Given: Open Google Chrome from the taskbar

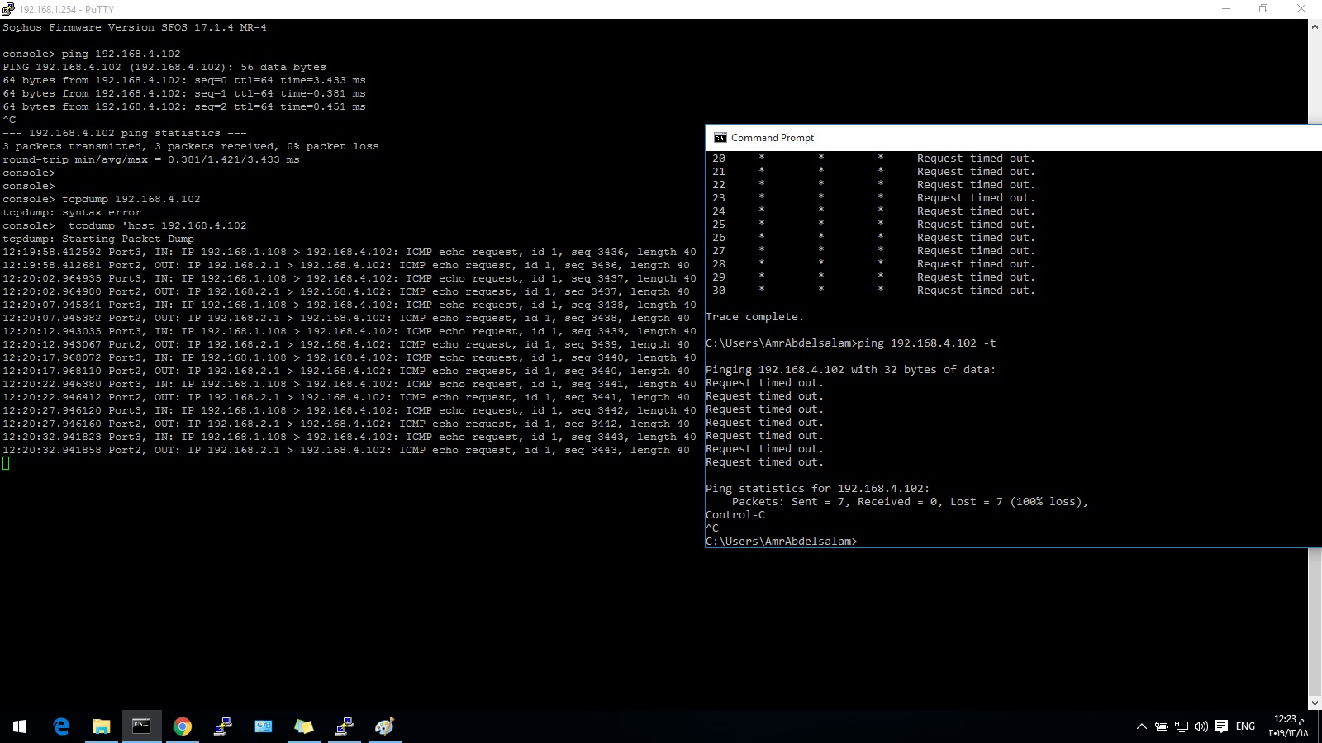Looking at the screenshot, I should pos(183,726).
